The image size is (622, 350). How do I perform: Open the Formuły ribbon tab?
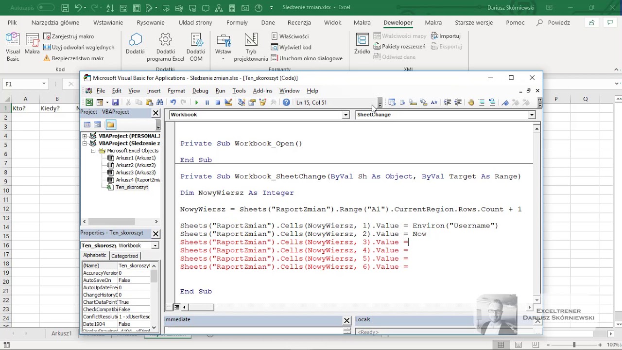237,22
